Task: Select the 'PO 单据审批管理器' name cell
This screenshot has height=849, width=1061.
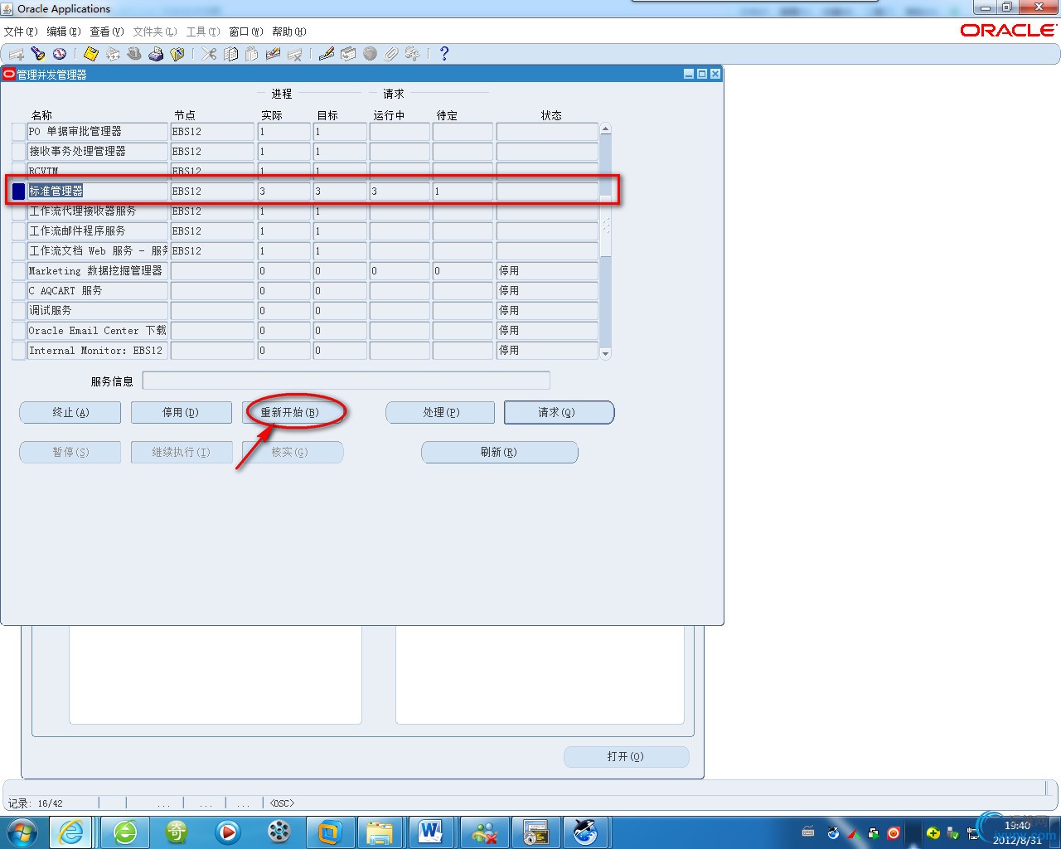Action: [x=98, y=132]
